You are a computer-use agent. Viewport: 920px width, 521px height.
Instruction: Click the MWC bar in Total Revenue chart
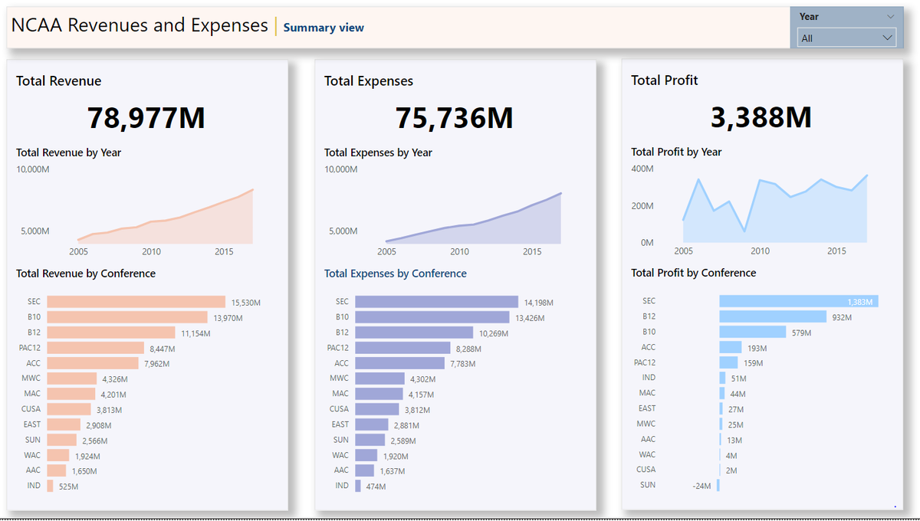tap(73, 378)
